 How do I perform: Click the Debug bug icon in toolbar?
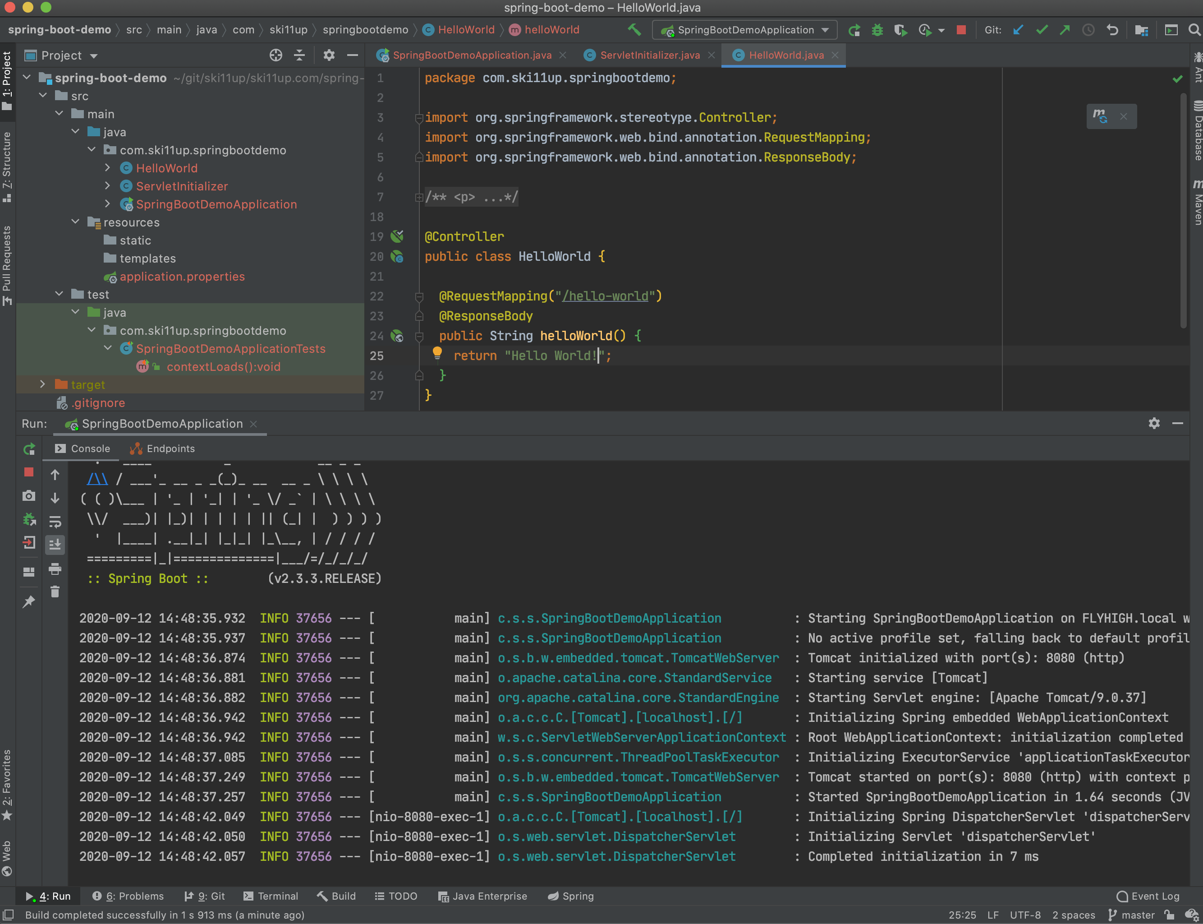[877, 30]
